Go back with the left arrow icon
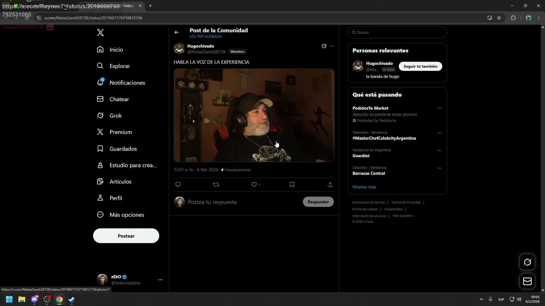Viewport: 545px width, 306px height. [177, 32]
